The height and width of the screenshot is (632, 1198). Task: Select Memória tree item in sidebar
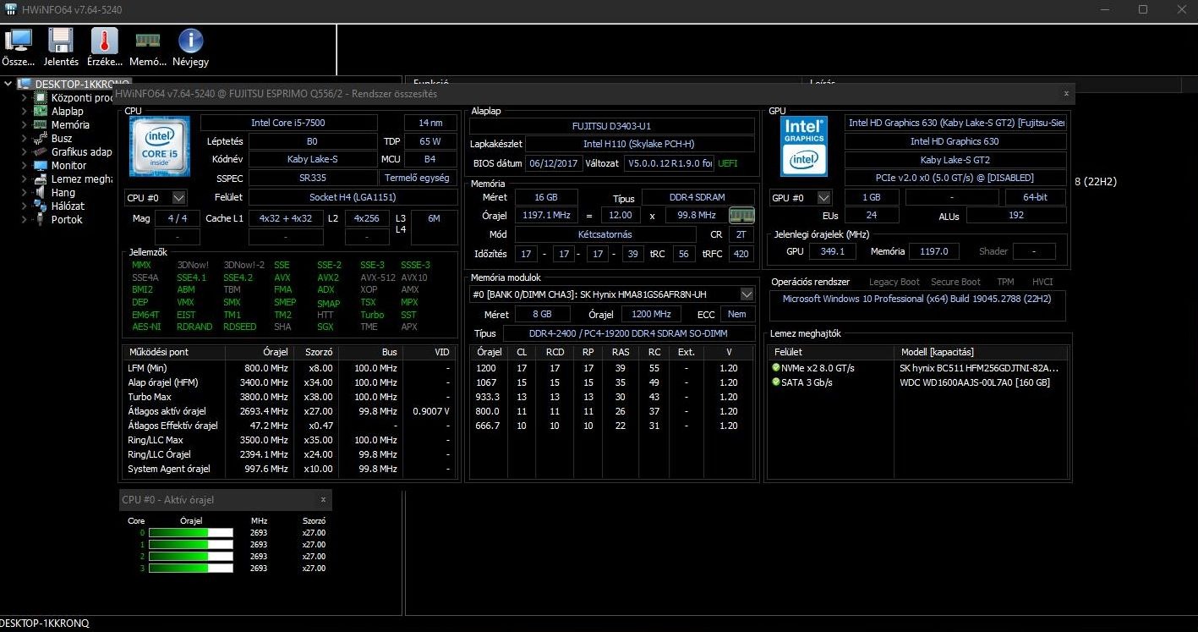coord(70,124)
